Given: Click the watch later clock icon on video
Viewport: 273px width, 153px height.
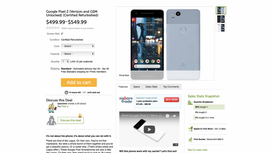Looking at the screenshot, I should pos(167,116).
